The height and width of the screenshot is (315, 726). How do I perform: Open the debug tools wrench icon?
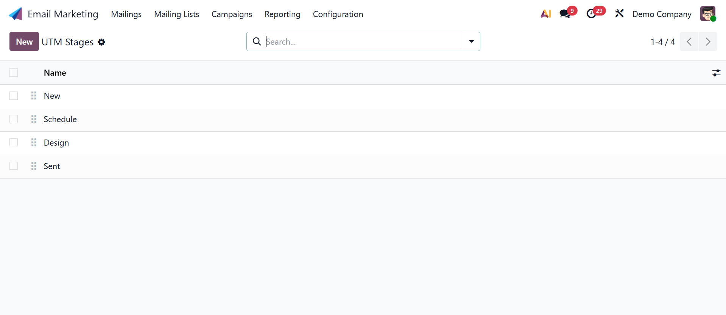[619, 14]
